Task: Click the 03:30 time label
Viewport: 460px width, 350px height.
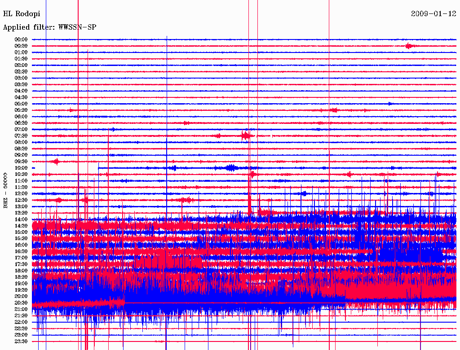Action: click(x=21, y=84)
